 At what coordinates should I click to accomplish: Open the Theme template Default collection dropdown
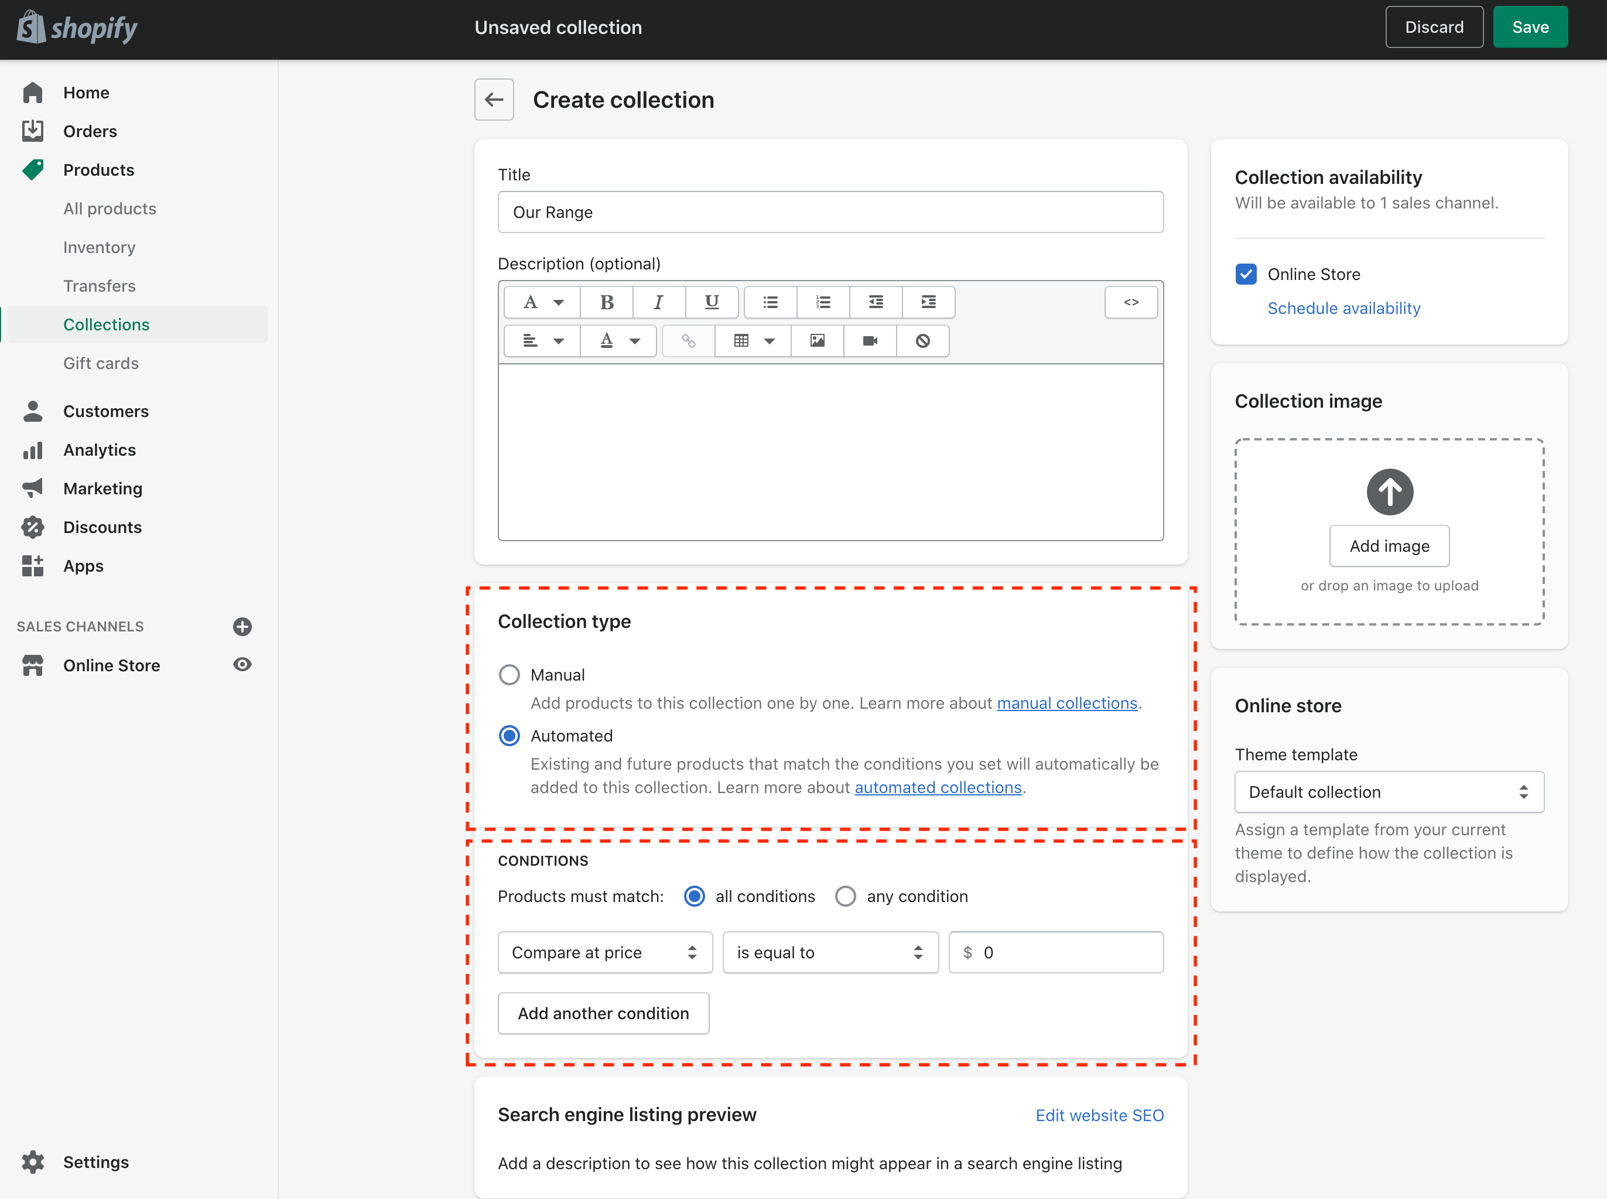coord(1389,792)
